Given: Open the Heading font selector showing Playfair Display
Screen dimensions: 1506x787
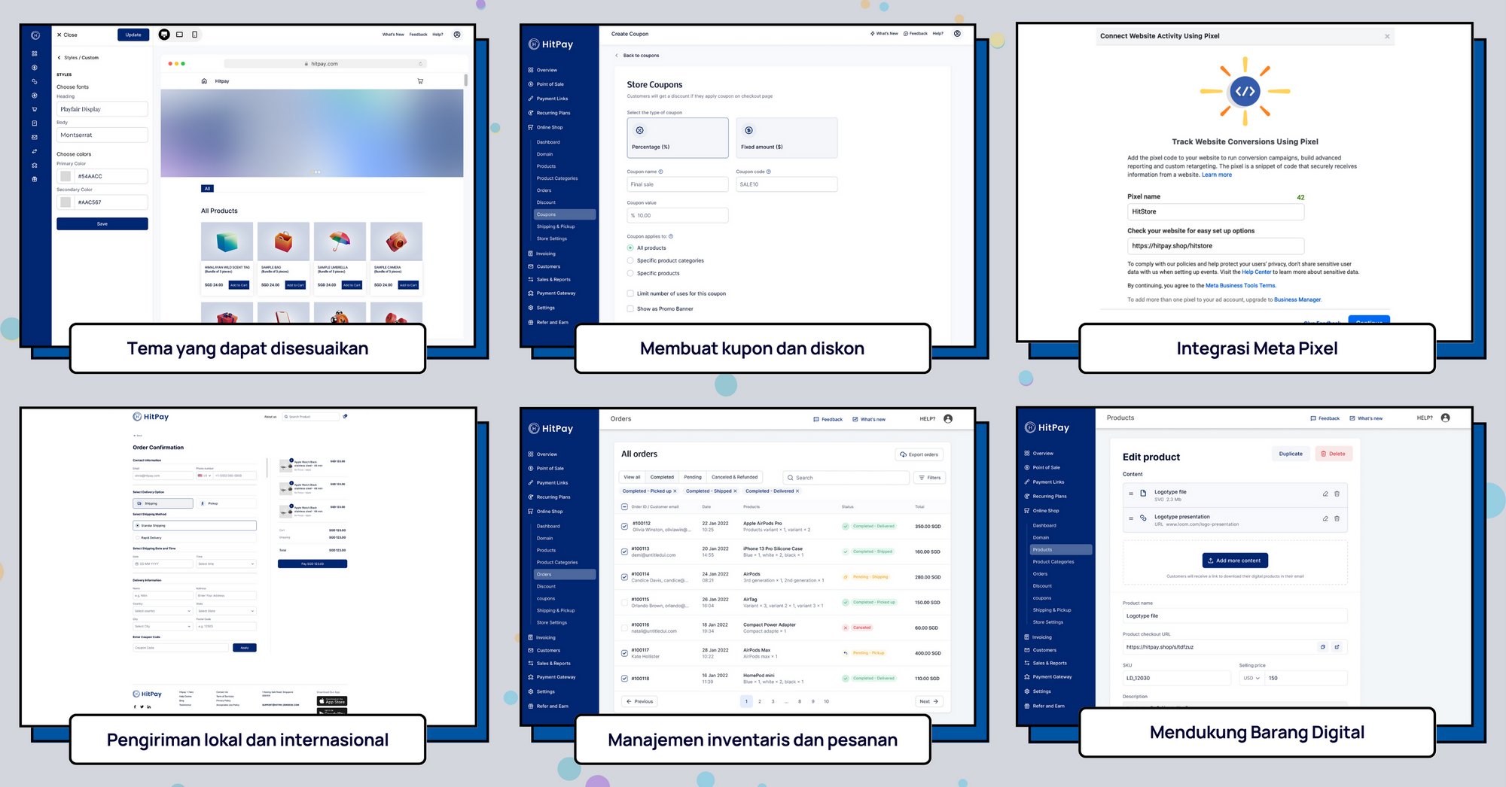Looking at the screenshot, I should coord(102,109).
